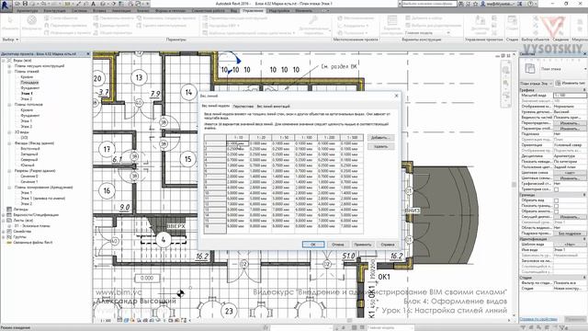
Task: Open the 'Аннотации' ribbon tab
Action: 121,11
